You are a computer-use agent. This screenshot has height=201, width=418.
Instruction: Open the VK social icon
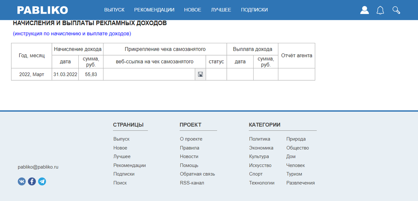click(x=22, y=181)
